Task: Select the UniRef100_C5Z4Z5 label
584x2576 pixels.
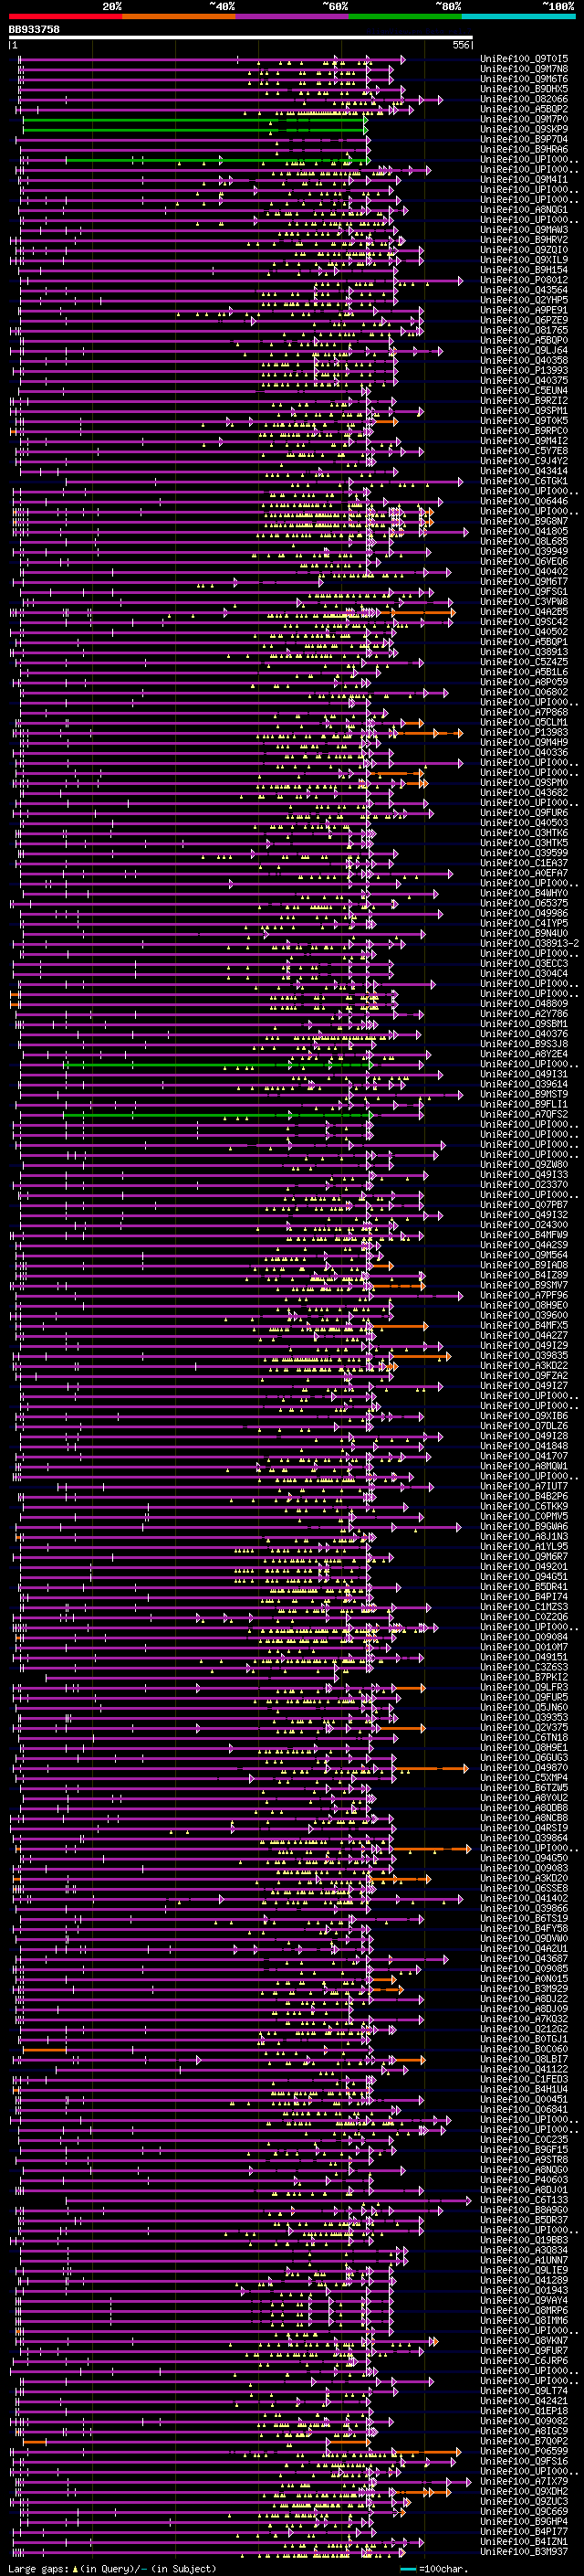Action: coord(524,662)
